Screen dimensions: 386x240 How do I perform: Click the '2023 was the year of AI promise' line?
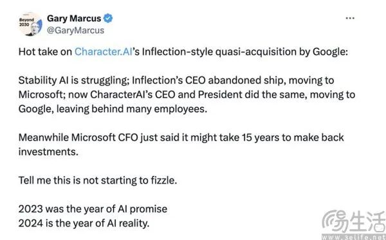(93, 209)
